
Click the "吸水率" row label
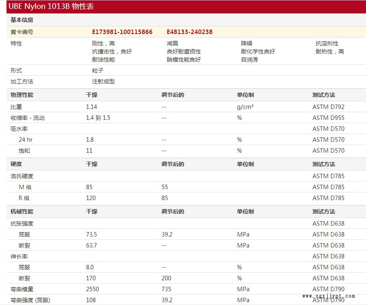point(19,129)
